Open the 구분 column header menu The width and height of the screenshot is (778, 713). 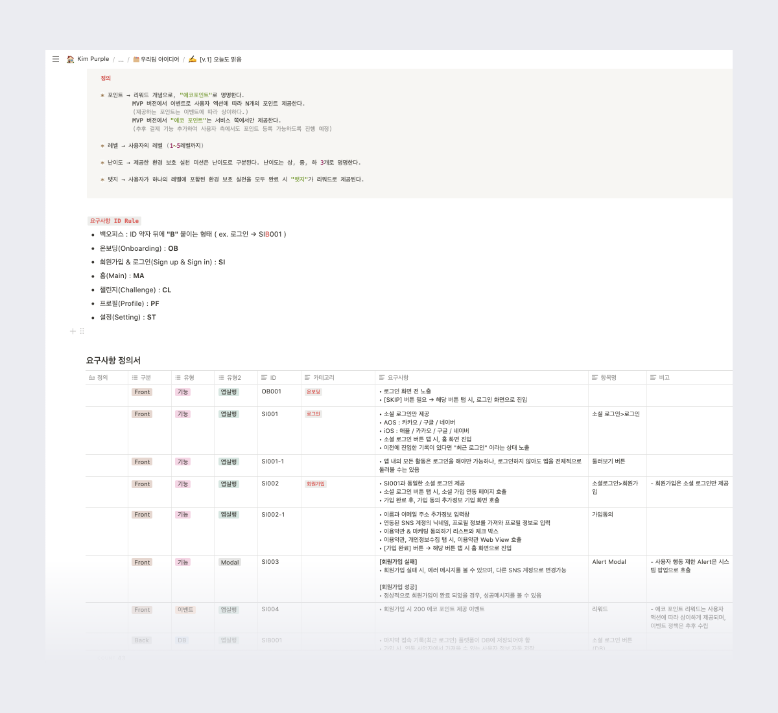click(x=150, y=377)
